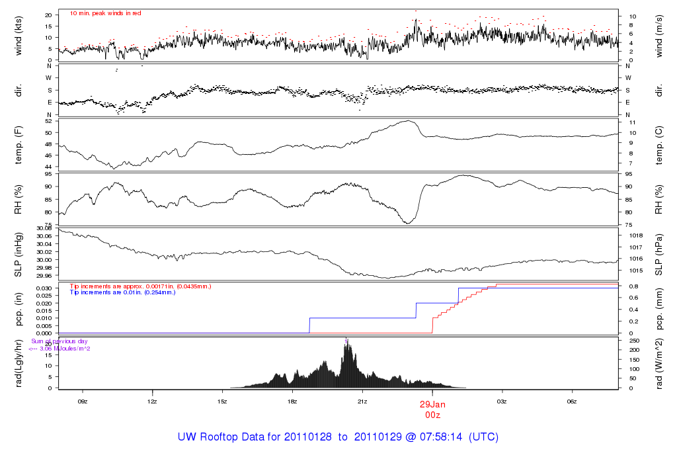Click the temperature peak near 23z

pyautogui.click(x=407, y=121)
